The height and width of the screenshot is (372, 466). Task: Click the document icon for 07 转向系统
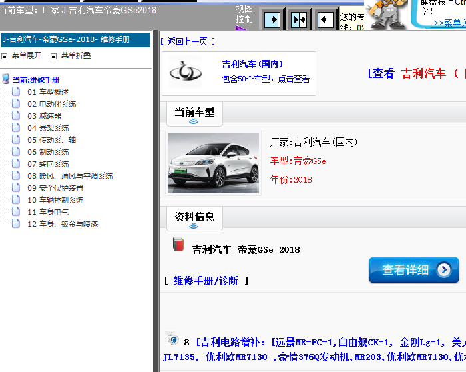tap(16, 163)
